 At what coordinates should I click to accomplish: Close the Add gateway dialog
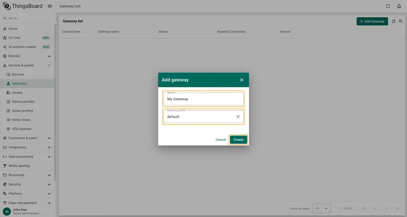pyautogui.click(x=242, y=80)
